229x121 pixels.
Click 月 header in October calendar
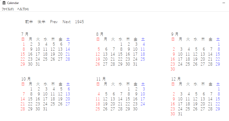point(30,84)
